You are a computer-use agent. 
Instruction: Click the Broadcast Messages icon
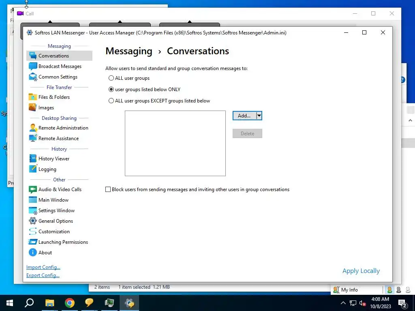[x=33, y=66]
